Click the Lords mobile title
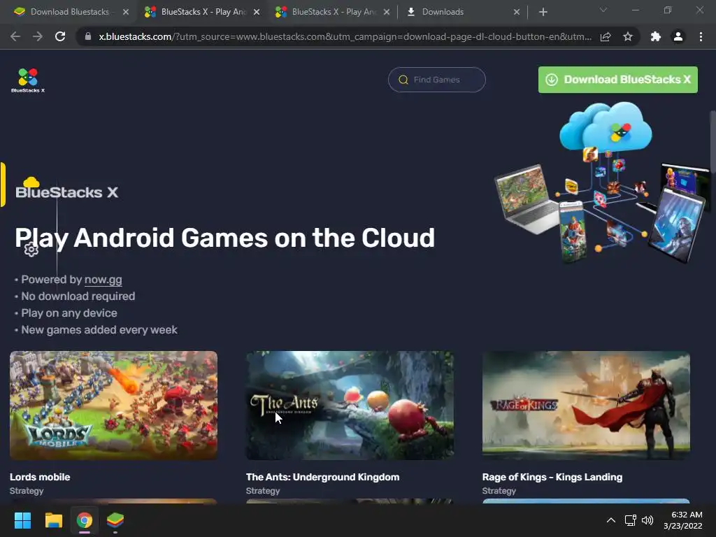This screenshot has height=537, width=716. click(x=40, y=477)
